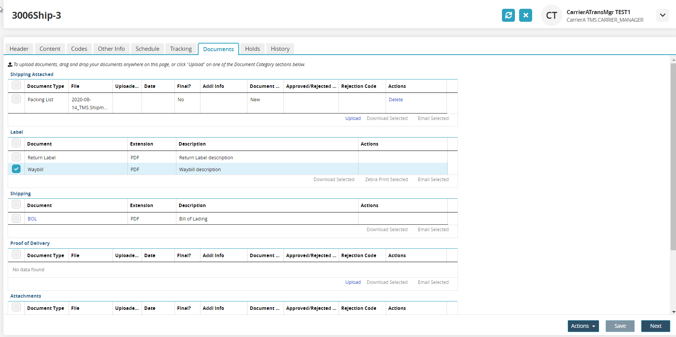Select the Packing List row checkbox
The image size is (676, 337).
pyautogui.click(x=16, y=99)
